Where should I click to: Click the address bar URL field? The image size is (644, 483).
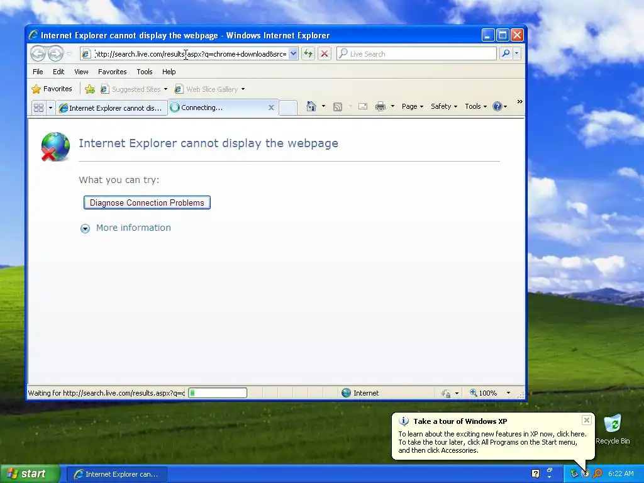coord(190,54)
